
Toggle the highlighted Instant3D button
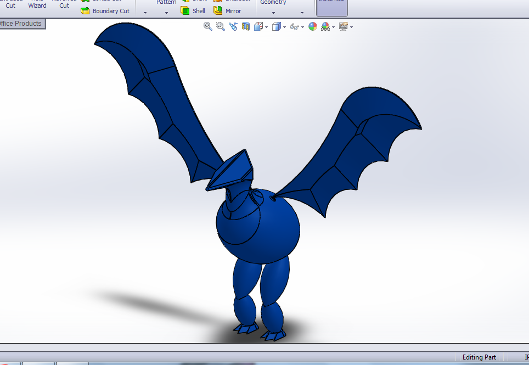pos(331,8)
